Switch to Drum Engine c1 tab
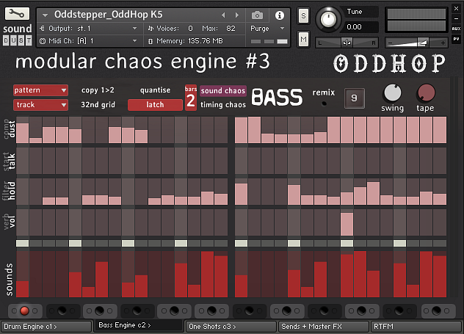 coord(46,327)
